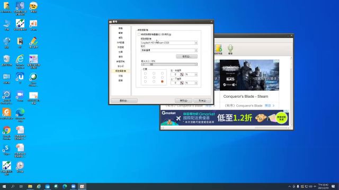This screenshot has height=190, width=339.
Task: Click the green microphone icon in toolbar
Action: [x=230, y=49]
